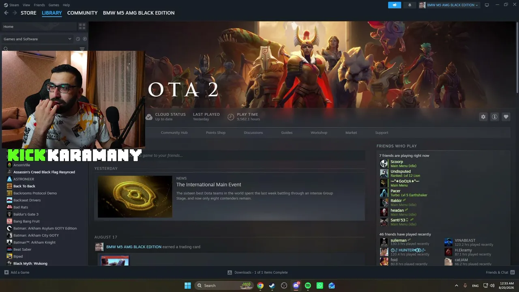This screenshot has height=292, width=519.
Task: Open WhatsApp from the taskbar
Action: click(x=320, y=286)
